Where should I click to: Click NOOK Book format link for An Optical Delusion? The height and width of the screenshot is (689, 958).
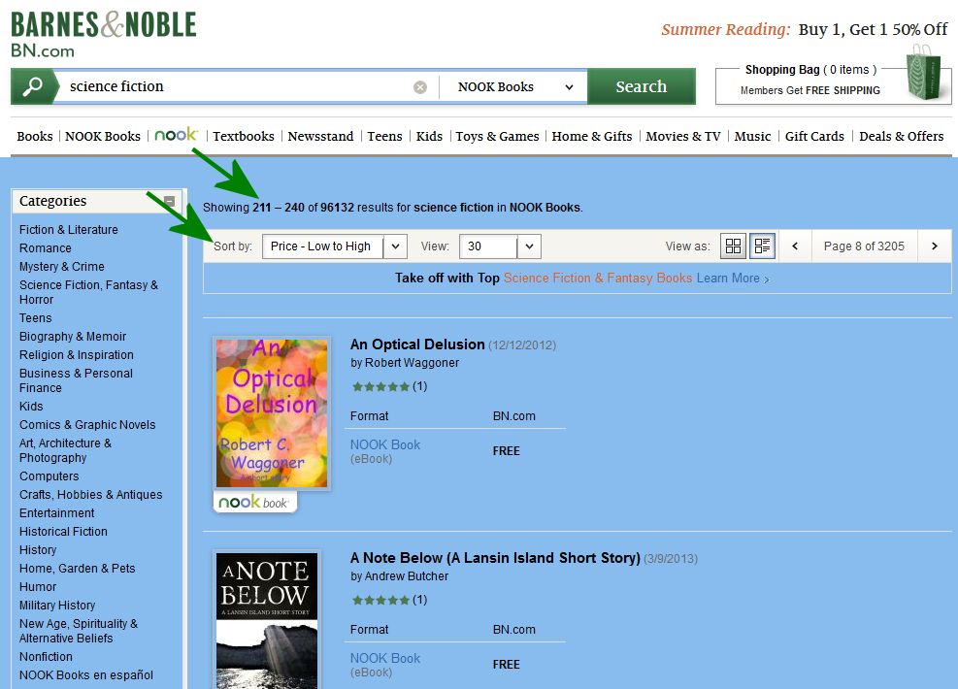[385, 444]
